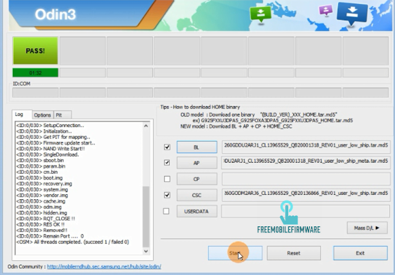Click the first ID:COM port box

click(36, 92)
